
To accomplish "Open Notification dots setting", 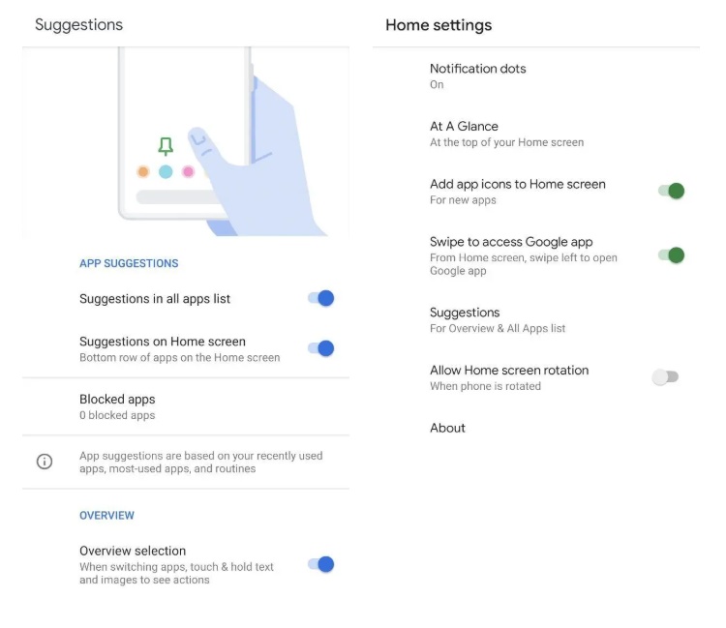I will [x=536, y=76].
